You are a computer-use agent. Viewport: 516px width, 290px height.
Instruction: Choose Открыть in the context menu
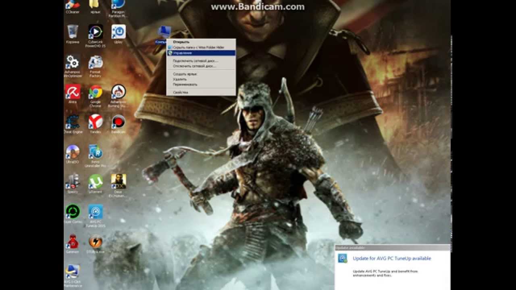(x=181, y=42)
